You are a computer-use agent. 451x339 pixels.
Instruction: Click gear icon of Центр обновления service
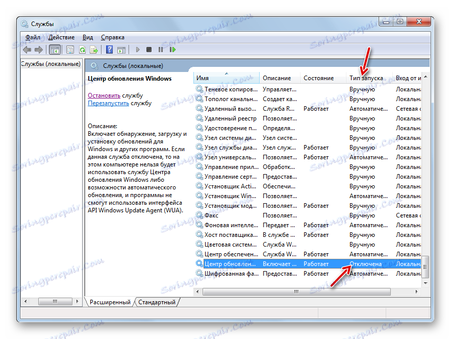pyautogui.click(x=199, y=263)
